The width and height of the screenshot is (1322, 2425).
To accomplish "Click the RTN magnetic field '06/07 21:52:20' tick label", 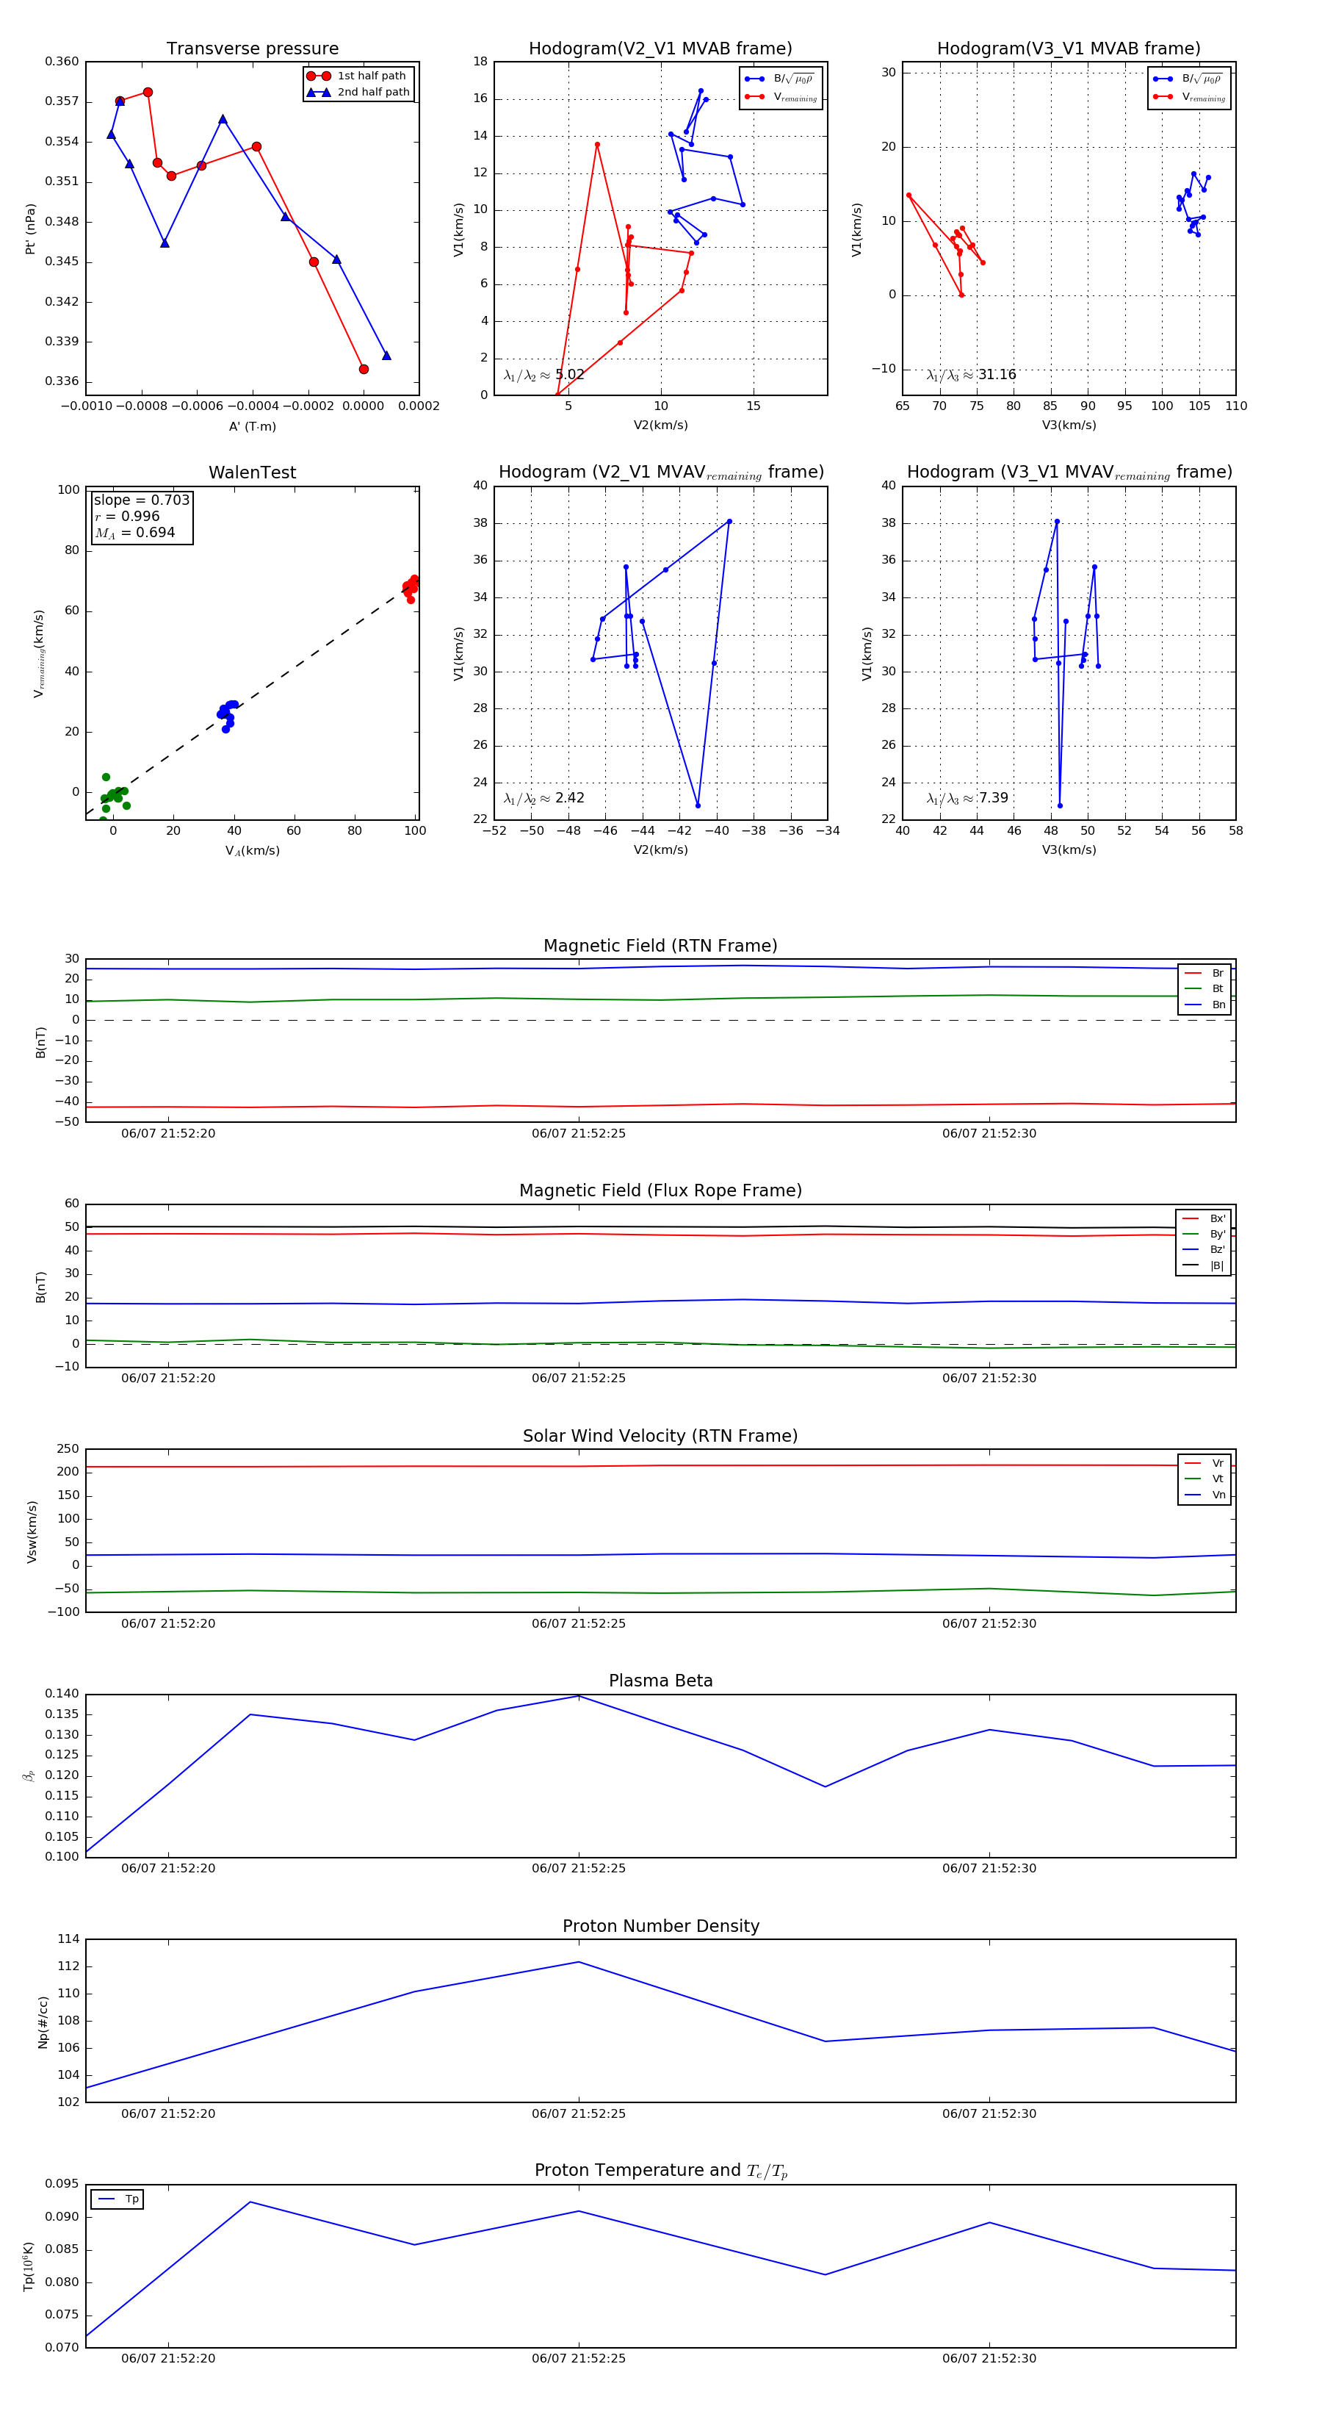I will [x=168, y=1133].
